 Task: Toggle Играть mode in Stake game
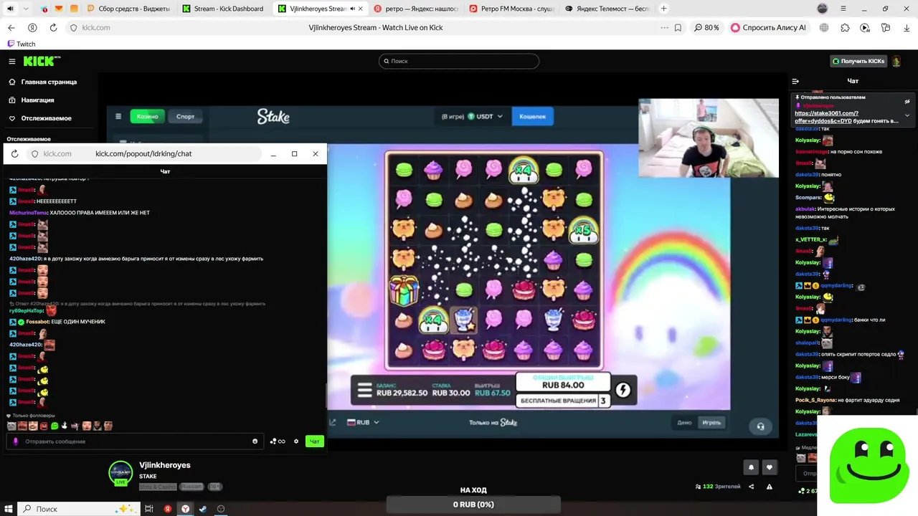tap(711, 423)
